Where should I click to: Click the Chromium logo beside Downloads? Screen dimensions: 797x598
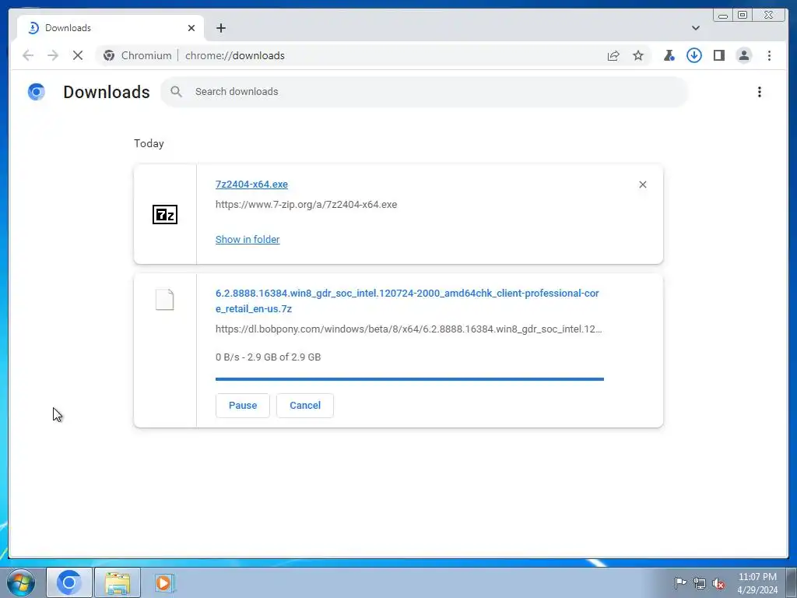click(36, 92)
